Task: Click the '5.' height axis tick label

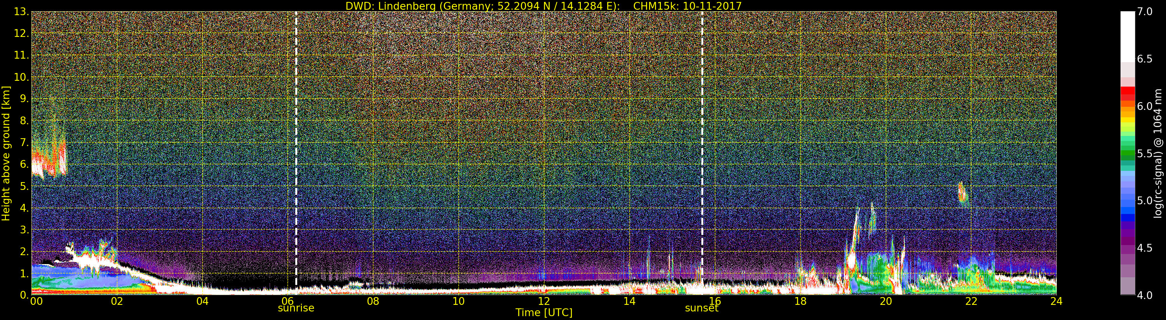Action: pyautogui.click(x=24, y=186)
